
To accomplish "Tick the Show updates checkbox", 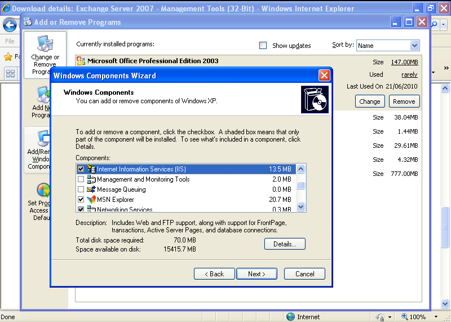I will [x=263, y=46].
